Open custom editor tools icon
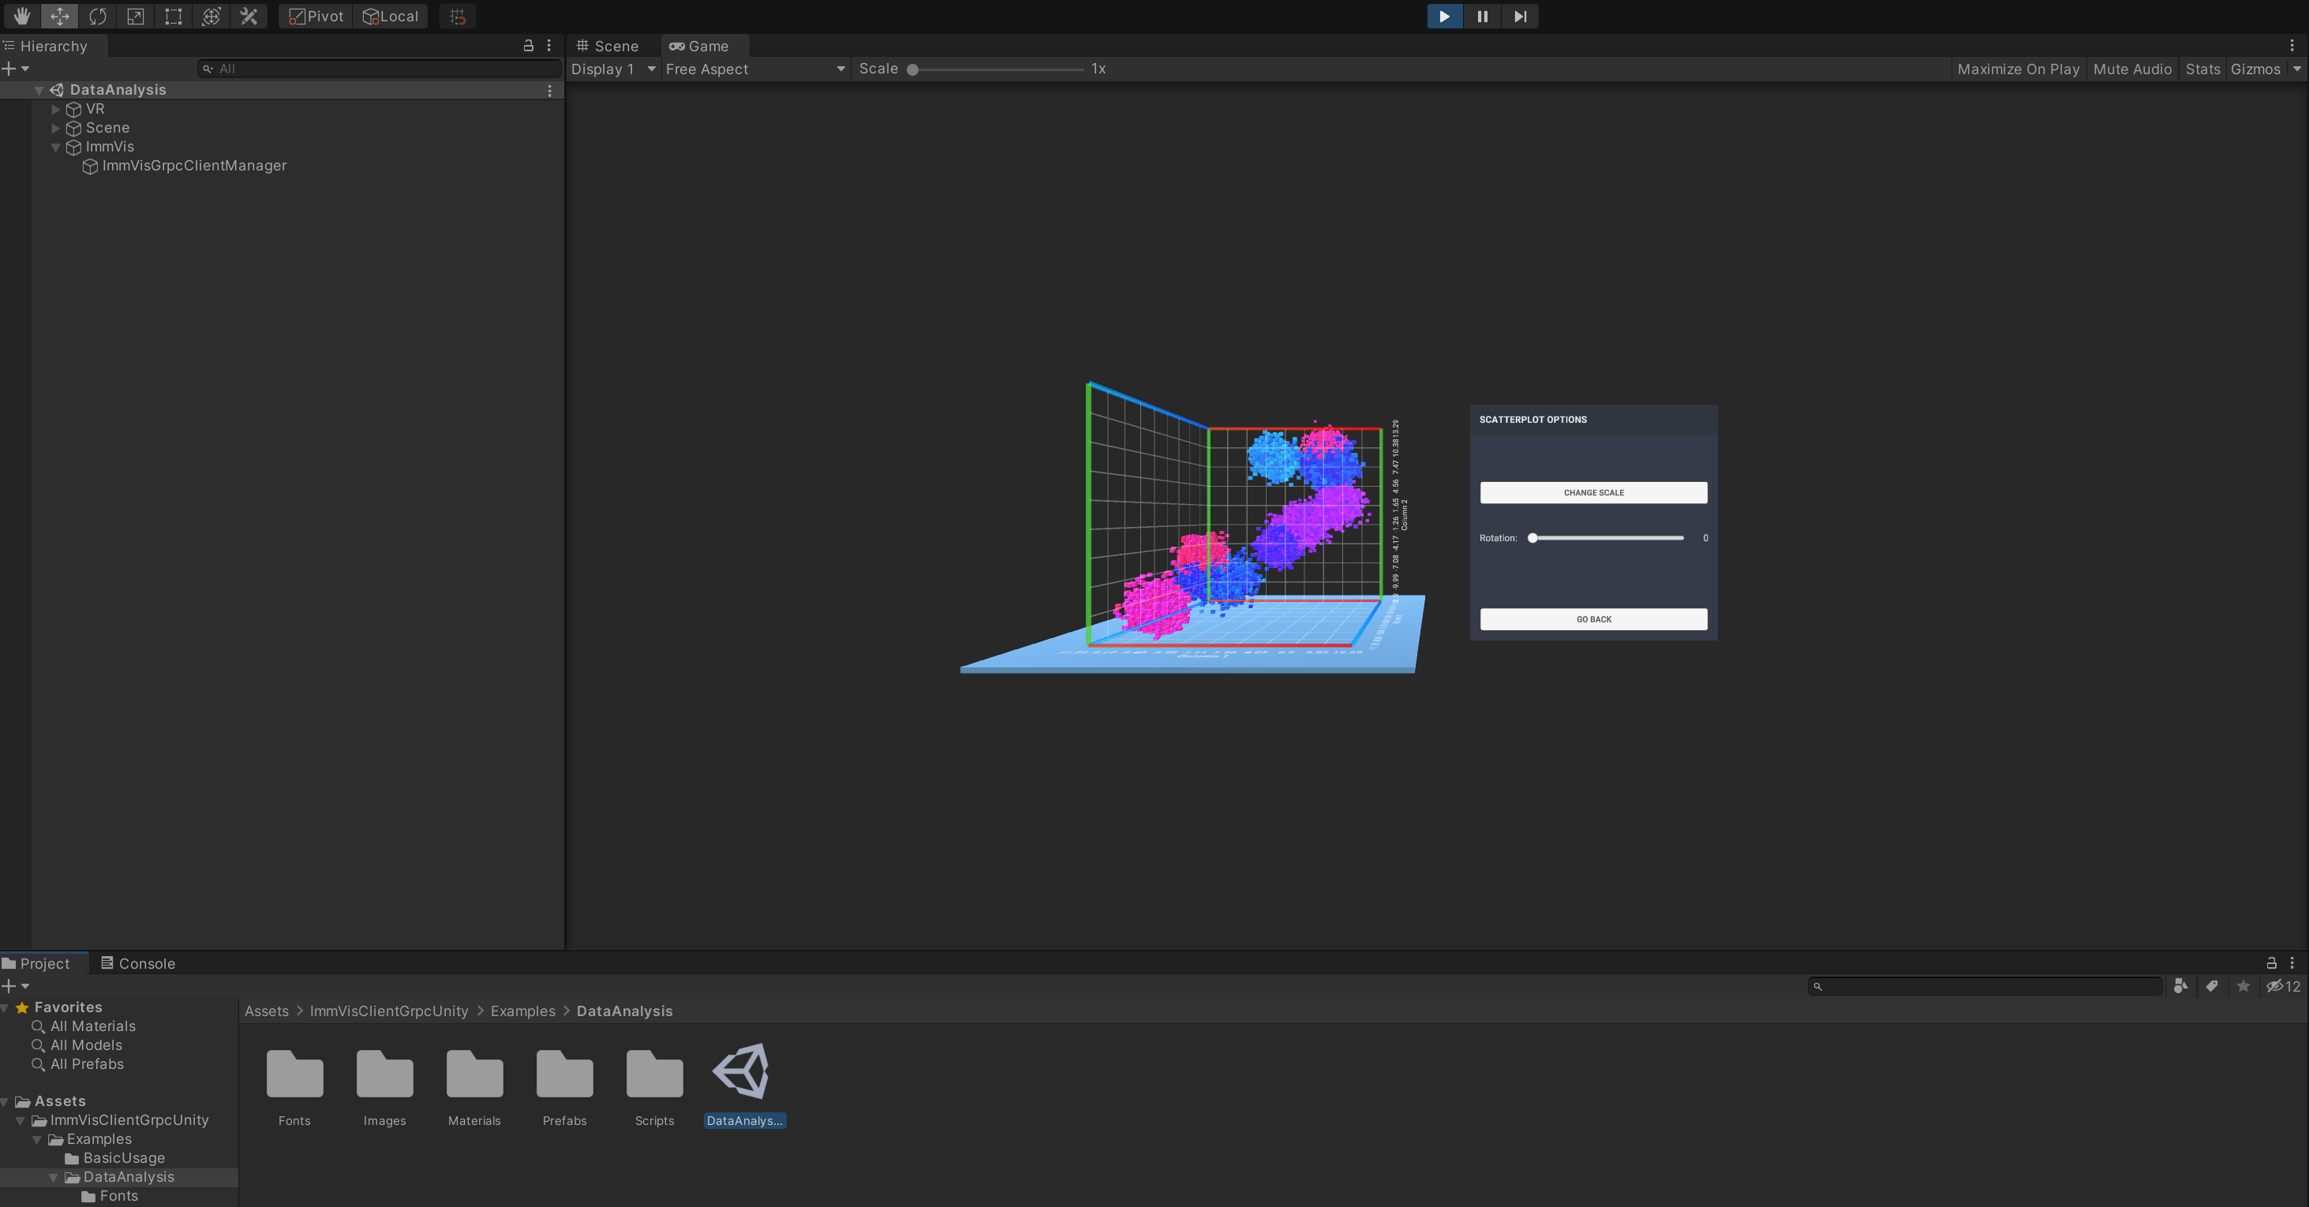 coord(249,16)
